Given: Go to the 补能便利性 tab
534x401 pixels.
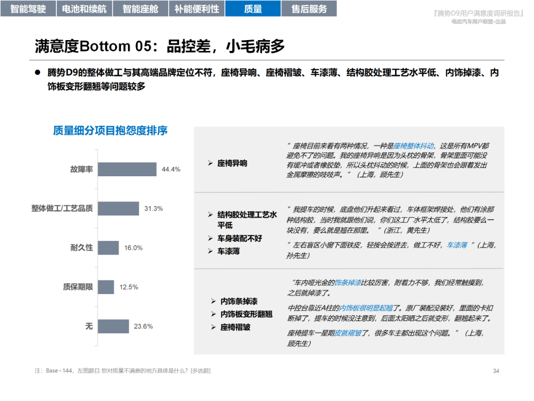Looking at the screenshot, I should pos(197,8).
